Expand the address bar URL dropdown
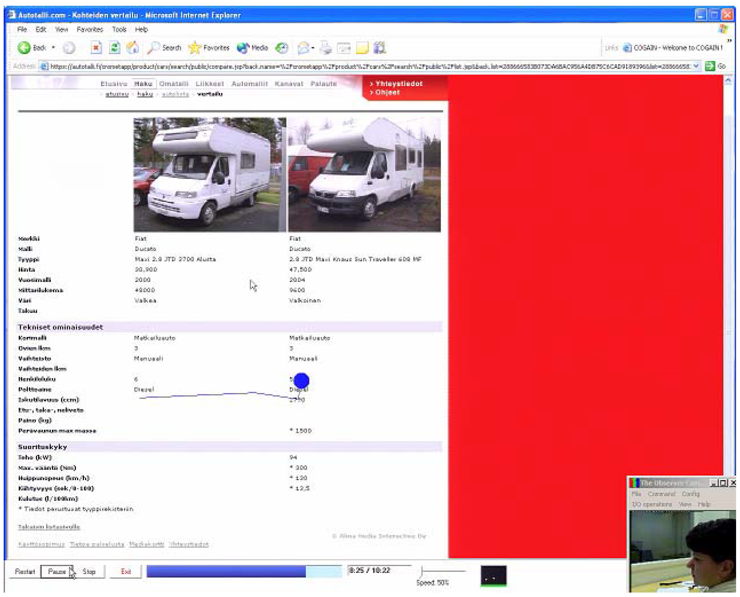The height and width of the screenshot is (597, 740). (696, 66)
